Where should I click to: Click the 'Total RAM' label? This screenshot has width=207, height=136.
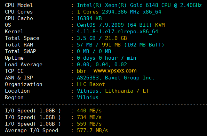(x=19, y=45)
